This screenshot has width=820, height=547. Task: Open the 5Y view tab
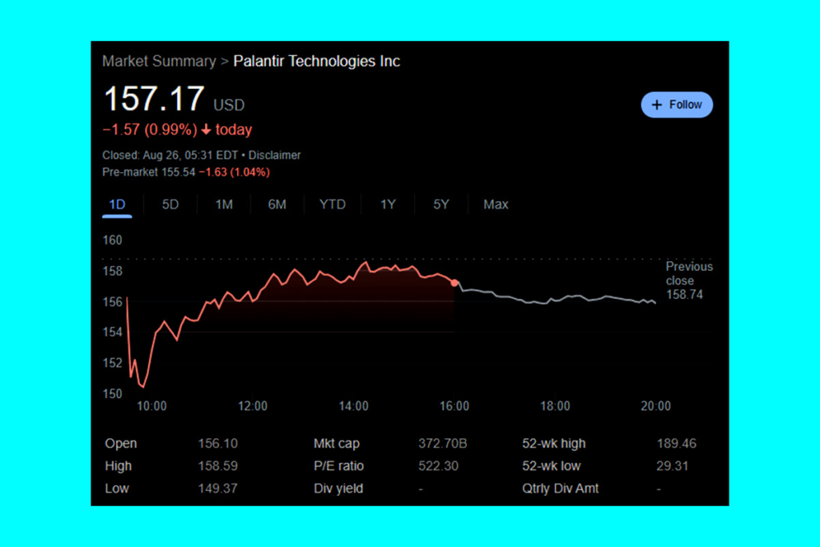point(440,204)
